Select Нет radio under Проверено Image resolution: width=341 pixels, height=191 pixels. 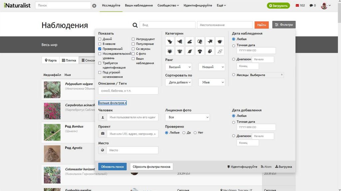click(195, 132)
